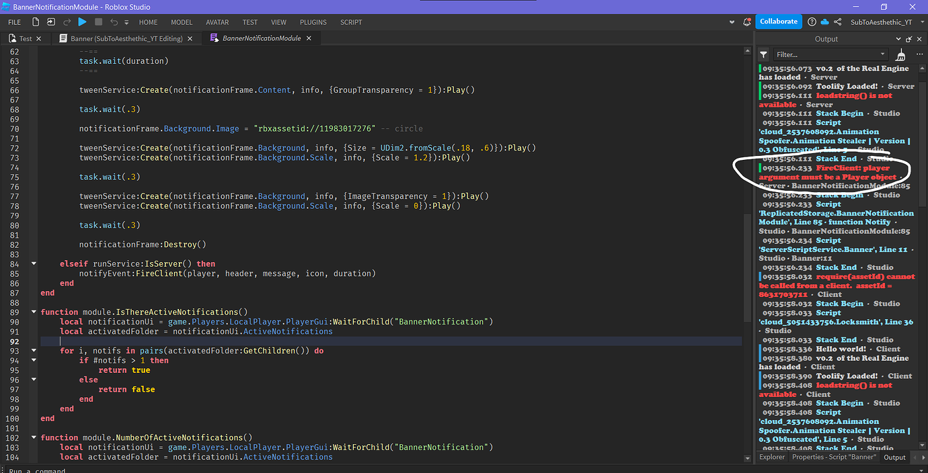
Task: Open the Output panel three-dot menu
Action: (919, 54)
